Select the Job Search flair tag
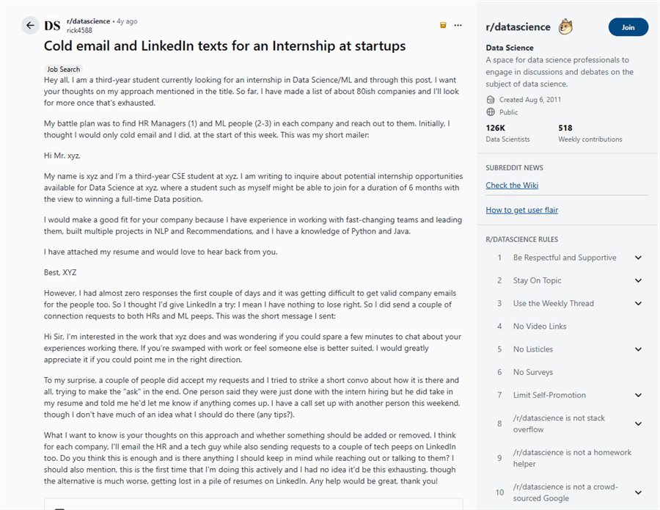The width and height of the screenshot is (660, 510). 63,68
